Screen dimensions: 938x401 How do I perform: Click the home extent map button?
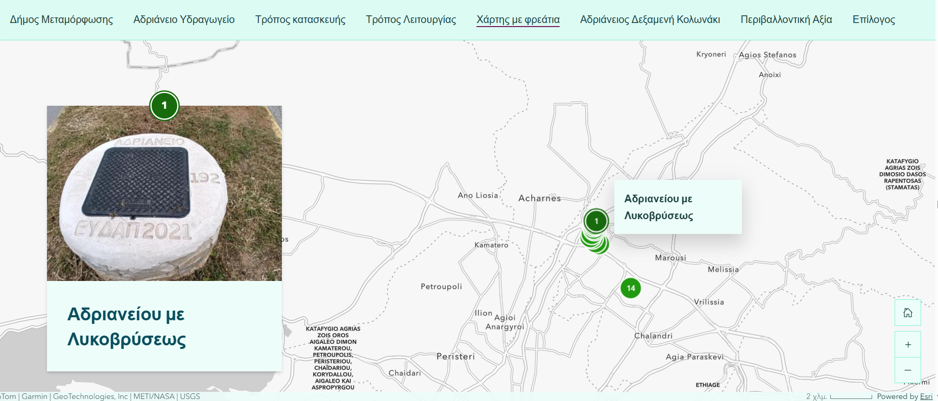[x=907, y=313]
